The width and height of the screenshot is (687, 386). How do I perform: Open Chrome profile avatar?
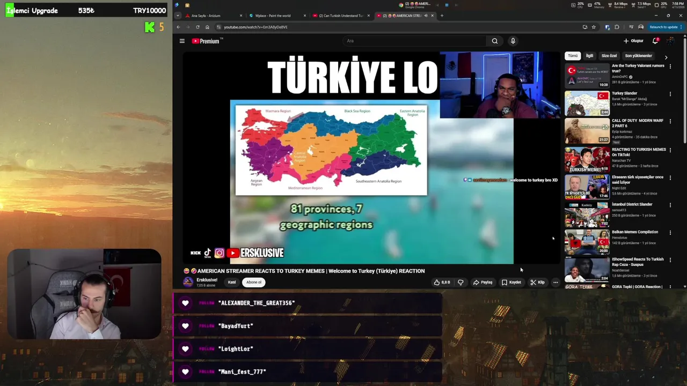641,27
